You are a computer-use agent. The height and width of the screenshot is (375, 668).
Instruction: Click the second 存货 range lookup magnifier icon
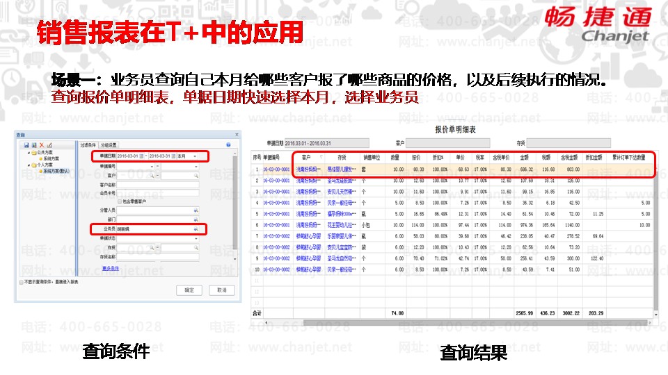(196, 247)
